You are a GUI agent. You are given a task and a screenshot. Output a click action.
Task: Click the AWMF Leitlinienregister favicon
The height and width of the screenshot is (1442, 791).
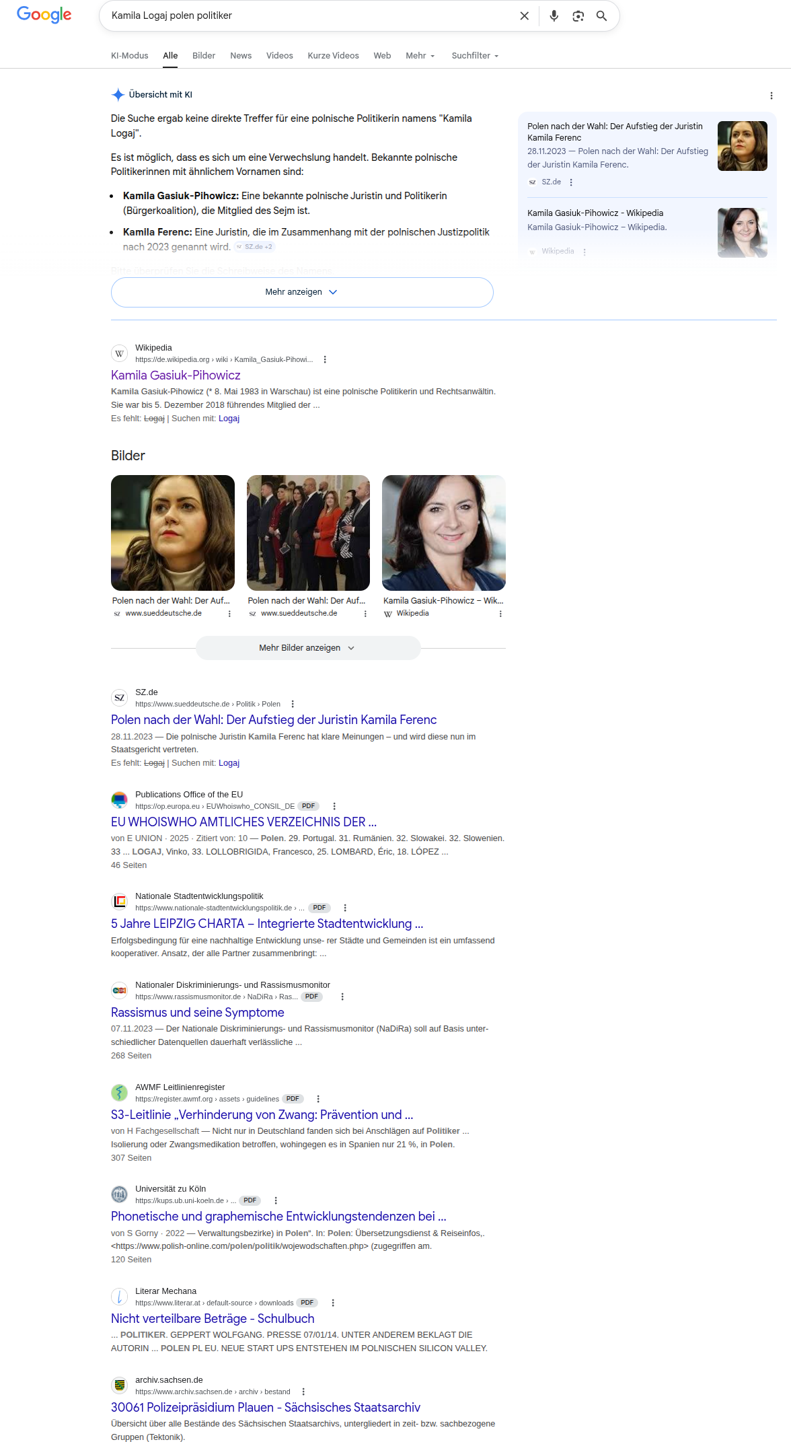(120, 1093)
